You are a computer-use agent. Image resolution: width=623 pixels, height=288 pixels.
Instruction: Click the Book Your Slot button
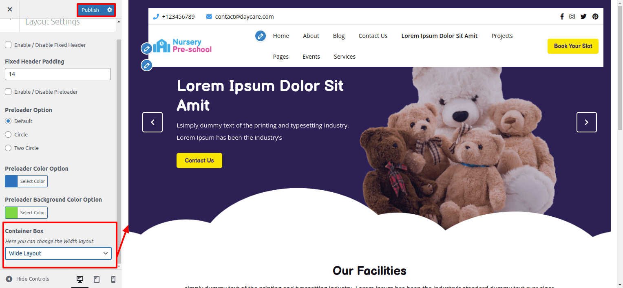pos(573,46)
